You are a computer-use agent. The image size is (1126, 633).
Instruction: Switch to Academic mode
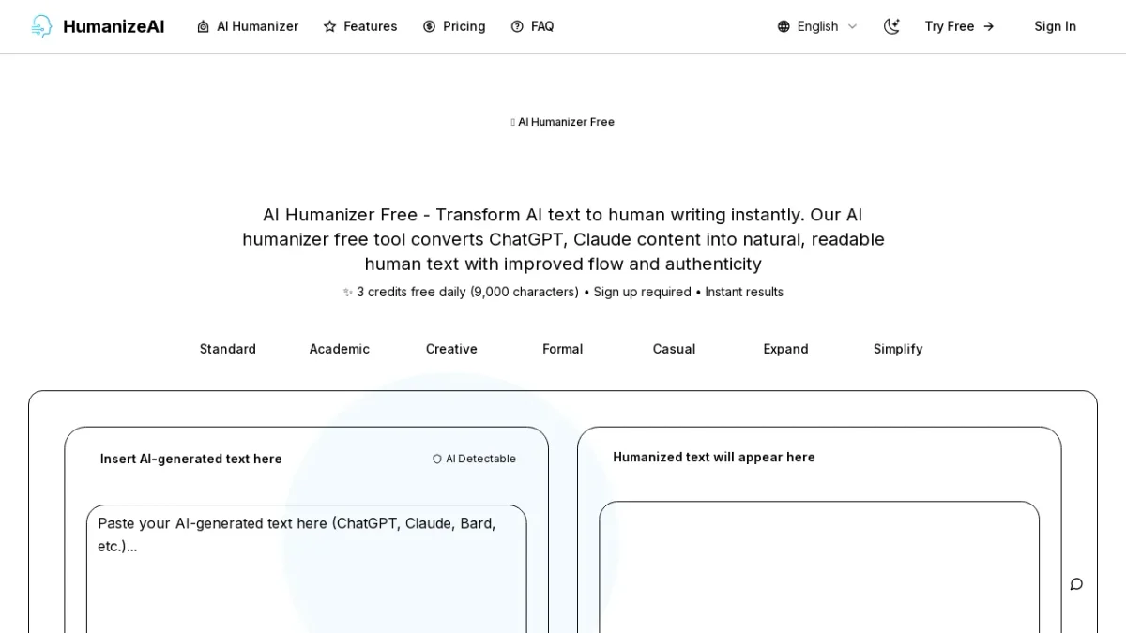click(x=339, y=349)
